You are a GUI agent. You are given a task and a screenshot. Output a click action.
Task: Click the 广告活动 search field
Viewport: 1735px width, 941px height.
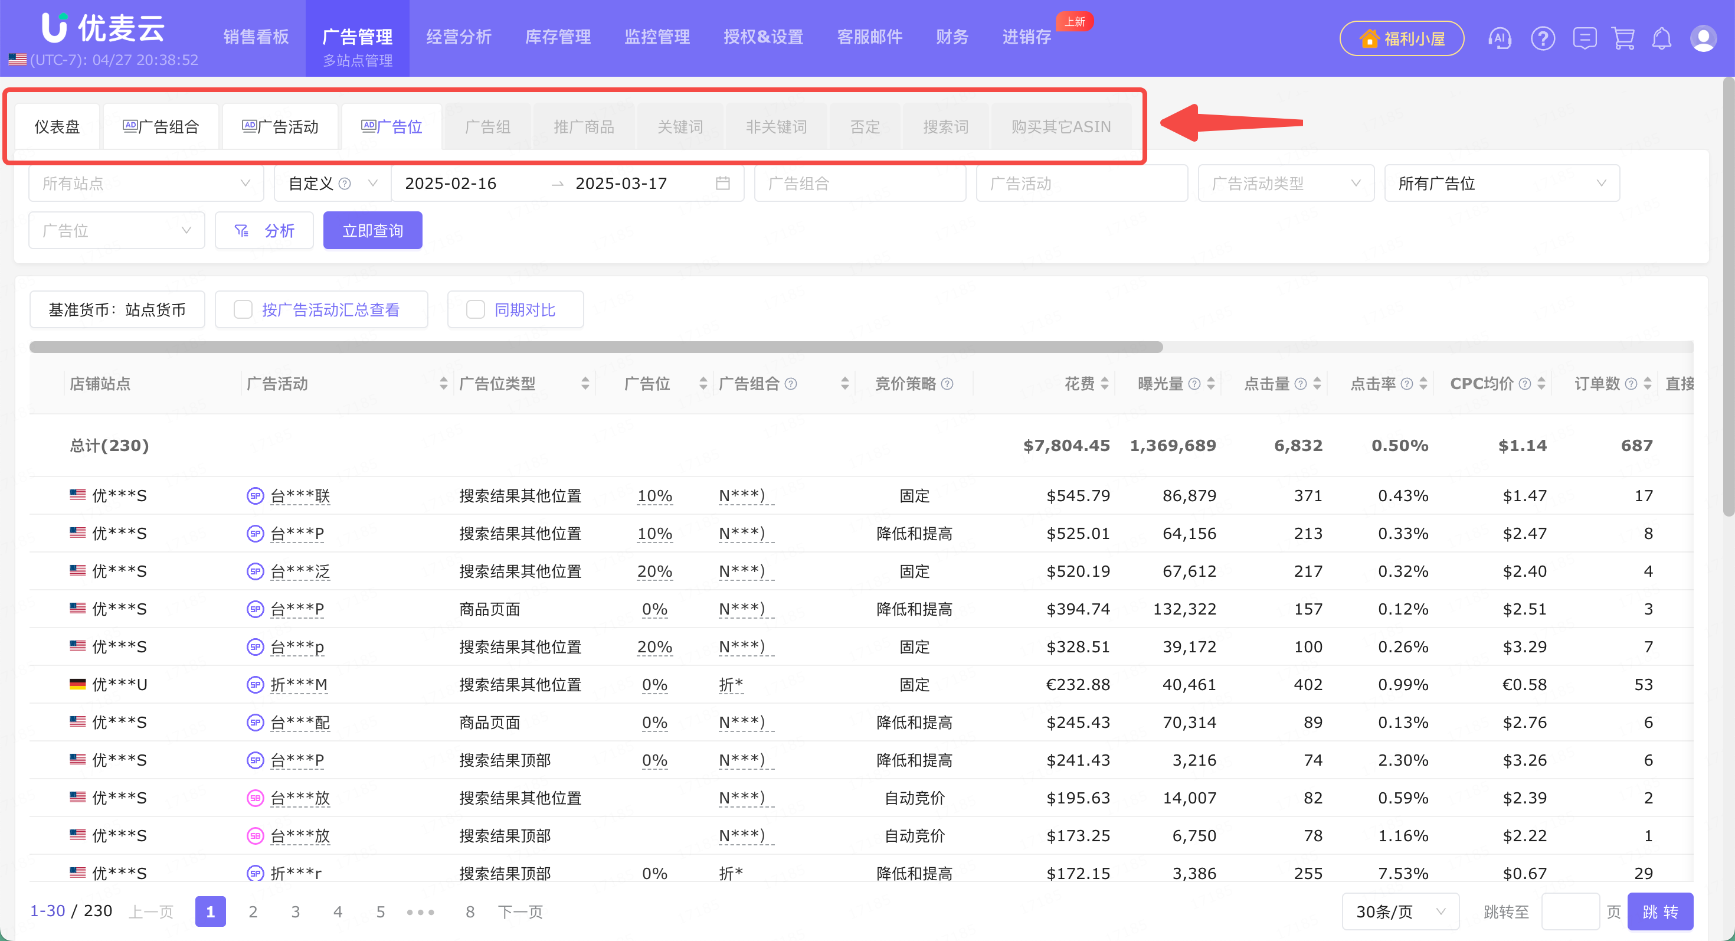coord(1082,183)
